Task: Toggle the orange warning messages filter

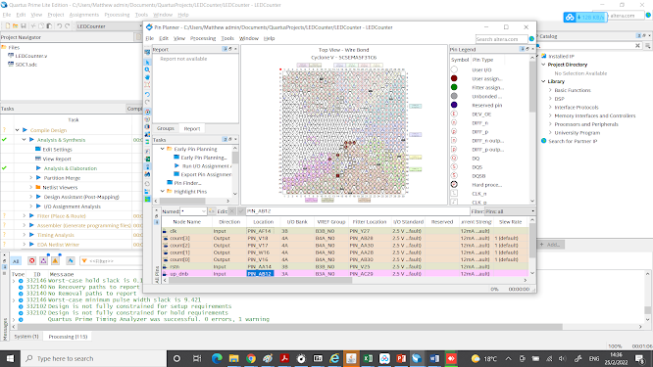Action: (55, 261)
